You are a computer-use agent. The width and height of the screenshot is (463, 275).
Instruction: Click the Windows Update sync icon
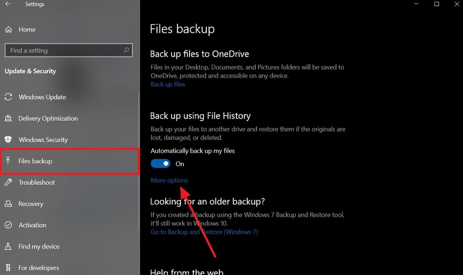9,97
